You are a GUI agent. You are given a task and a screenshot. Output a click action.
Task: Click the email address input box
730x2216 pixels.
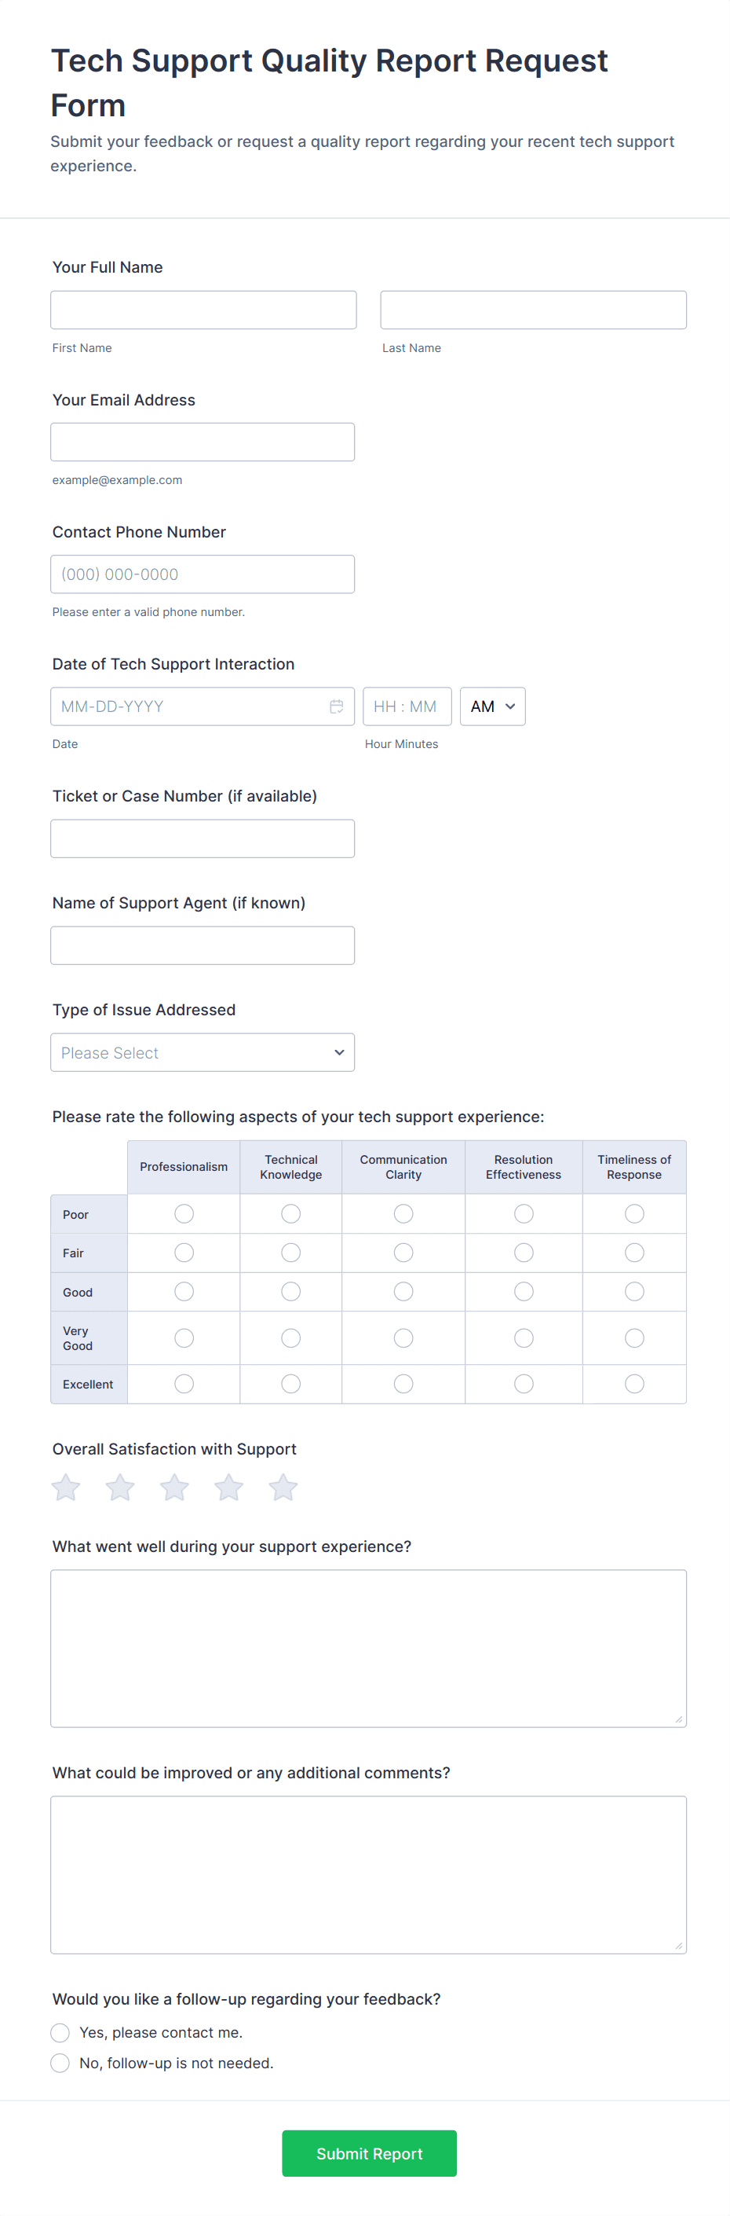203,442
